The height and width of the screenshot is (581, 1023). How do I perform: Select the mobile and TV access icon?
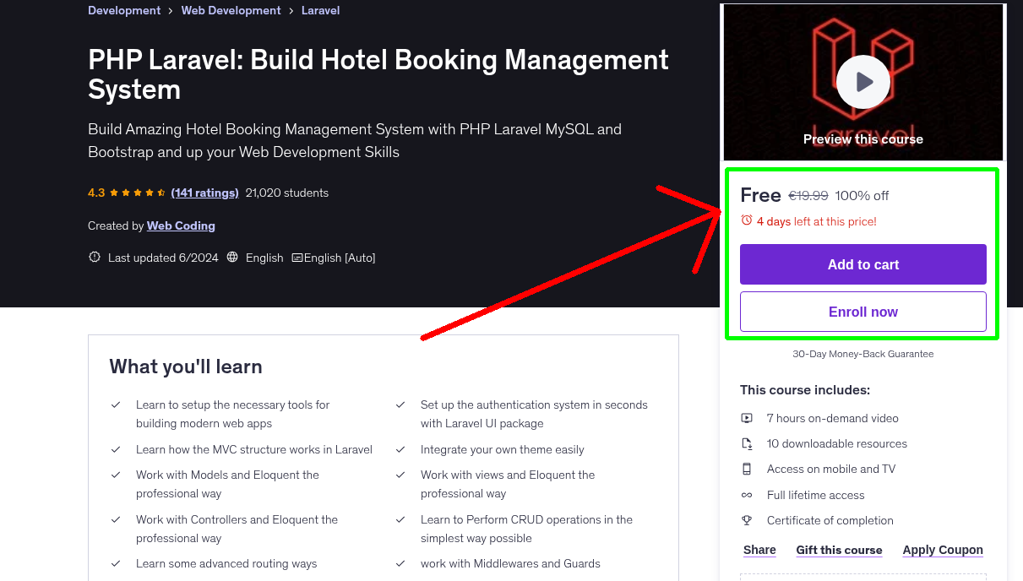747,469
